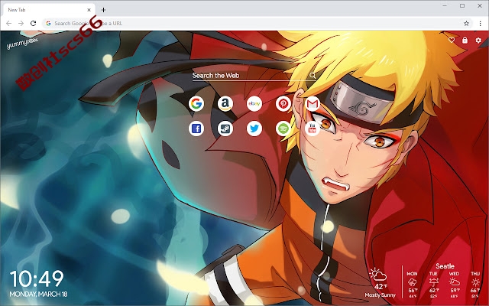Go forward in the browser
Screen dimensions: 489x306
coord(21,24)
